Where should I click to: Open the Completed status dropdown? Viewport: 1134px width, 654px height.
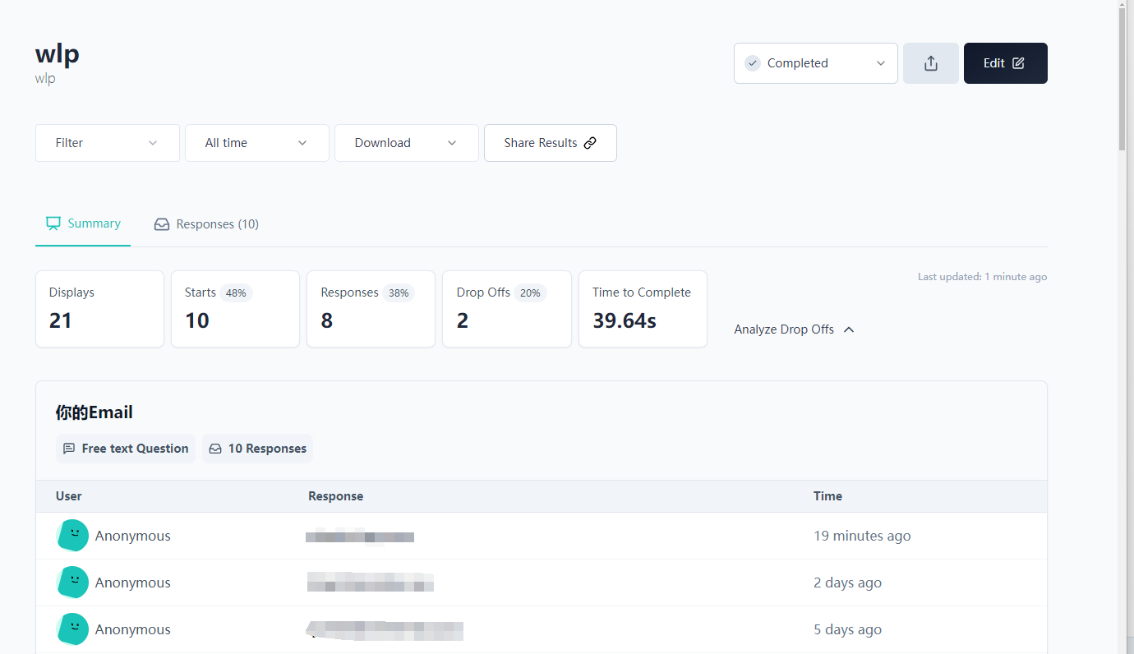815,63
